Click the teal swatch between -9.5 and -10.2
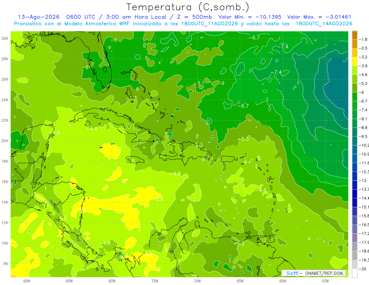The image size is (369, 285). [x=355, y=141]
